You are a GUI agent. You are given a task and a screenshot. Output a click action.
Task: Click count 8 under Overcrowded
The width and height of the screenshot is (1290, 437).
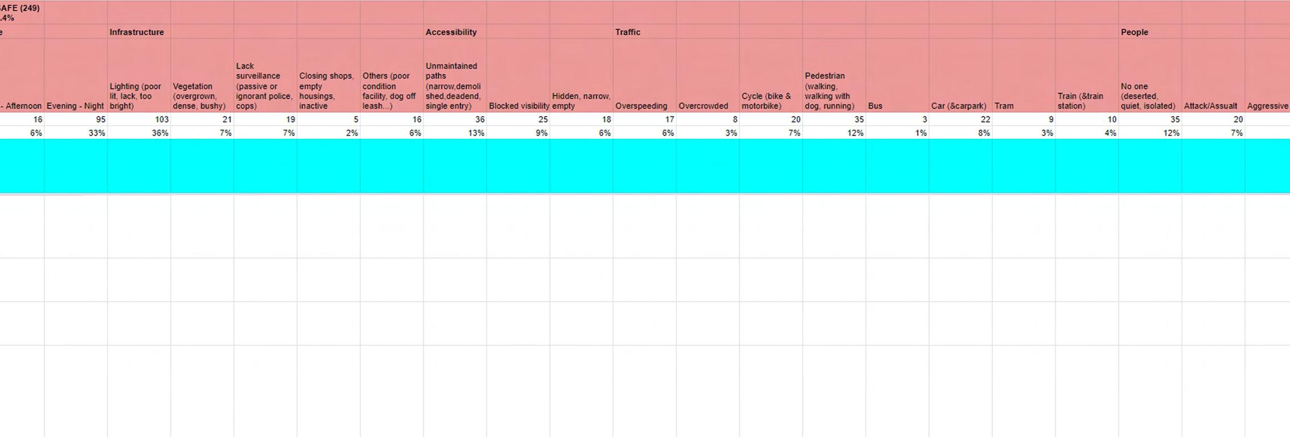click(708, 119)
